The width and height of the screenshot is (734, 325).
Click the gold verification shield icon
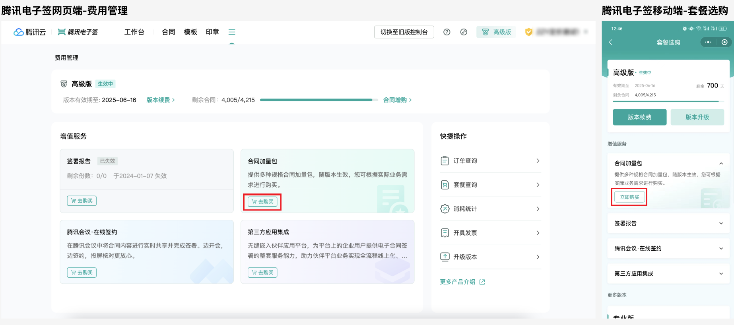[529, 32]
